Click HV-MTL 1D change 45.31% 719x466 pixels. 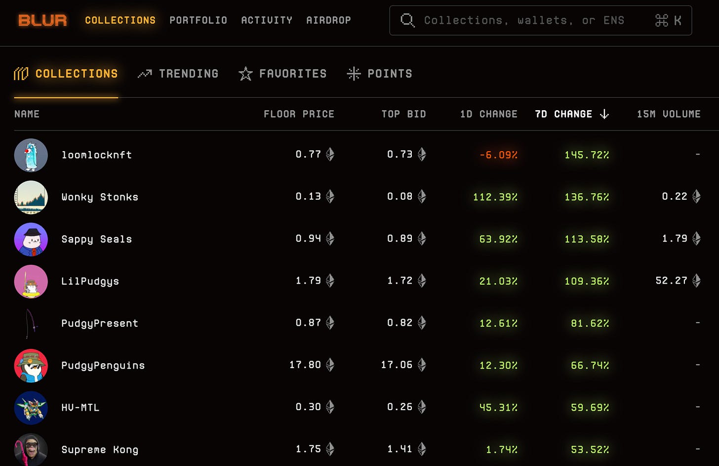click(x=498, y=408)
